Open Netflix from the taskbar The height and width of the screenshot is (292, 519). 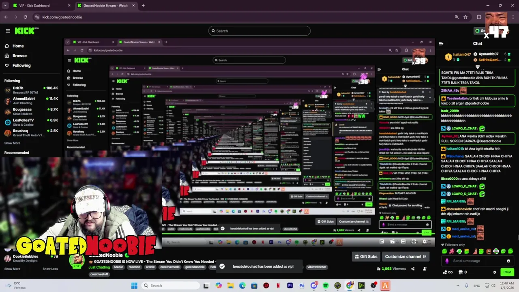coord(278,286)
